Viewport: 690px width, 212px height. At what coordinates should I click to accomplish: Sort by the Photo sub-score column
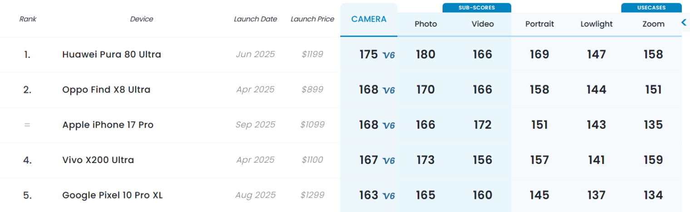pyautogui.click(x=426, y=24)
